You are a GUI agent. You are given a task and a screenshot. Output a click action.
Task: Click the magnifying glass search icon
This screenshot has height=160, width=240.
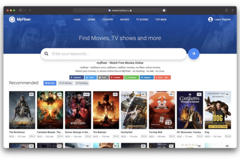[x=46, y=54]
